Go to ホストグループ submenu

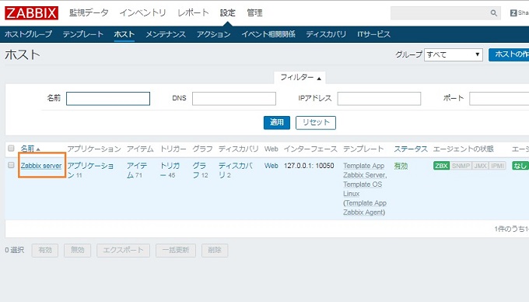(28, 34)
